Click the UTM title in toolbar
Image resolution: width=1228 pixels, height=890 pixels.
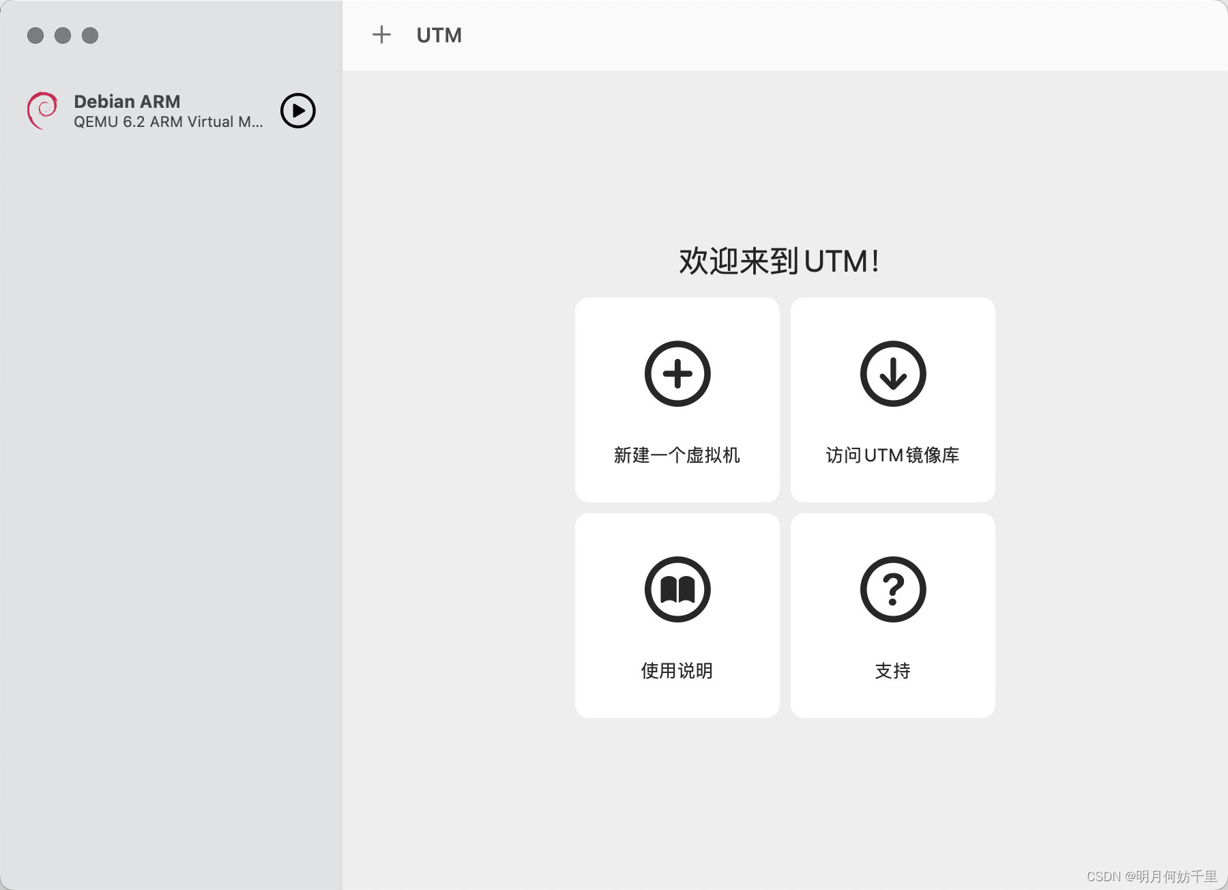click(439, 35)
